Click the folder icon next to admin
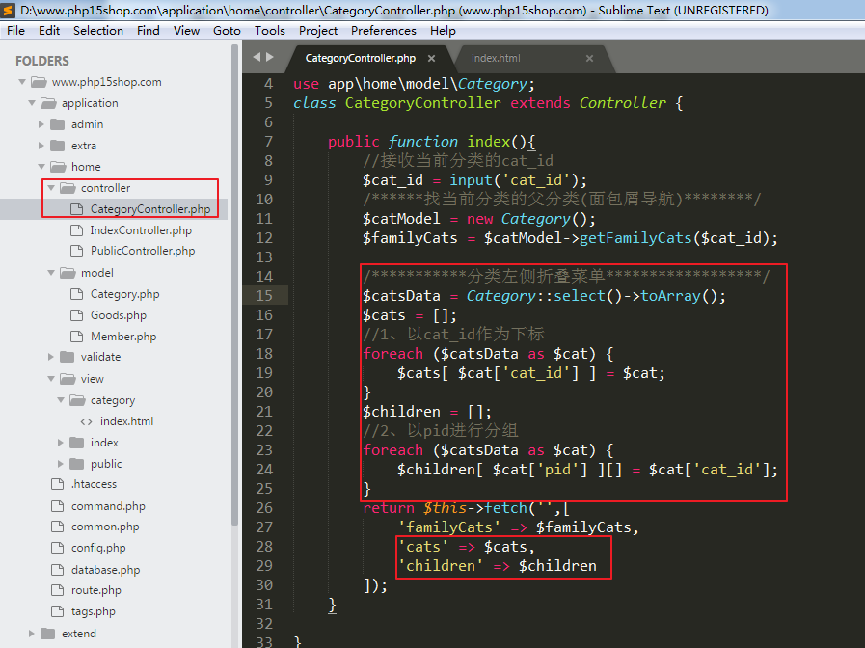Viewport: 865px width, 648px height. point(57,124)
